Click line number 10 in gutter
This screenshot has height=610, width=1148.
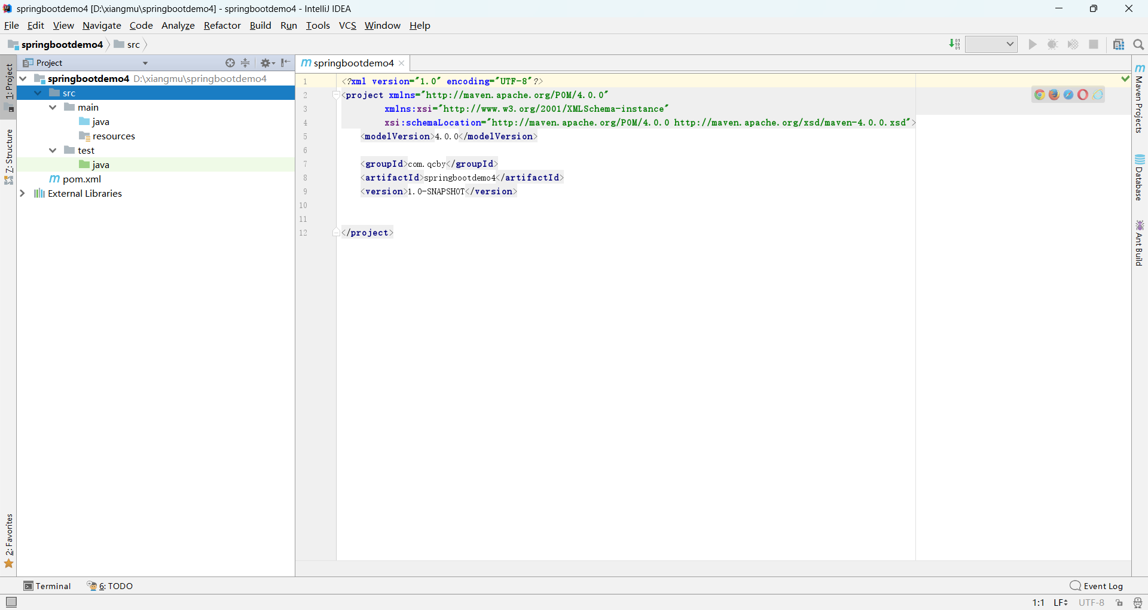click(x=303, y=205)
